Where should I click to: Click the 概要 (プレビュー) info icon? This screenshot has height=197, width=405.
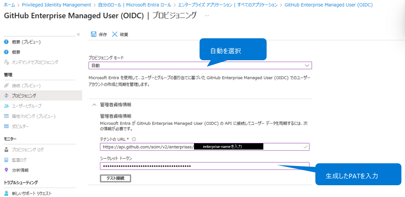pyautogui.click(x=6, y=42)
